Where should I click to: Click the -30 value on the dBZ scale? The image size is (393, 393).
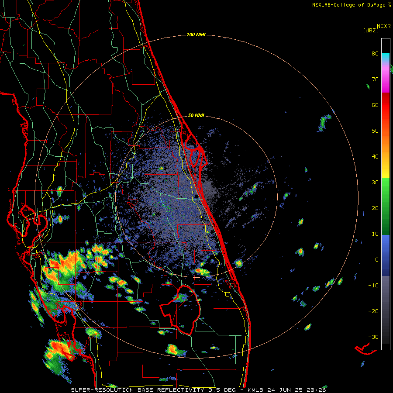pyautogui.click(x=373, y=337)
